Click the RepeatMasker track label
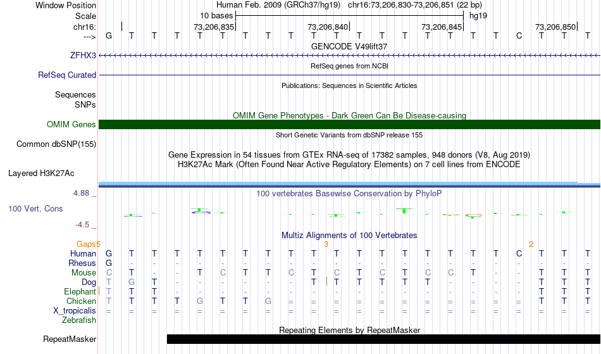Viewport: 601px width, 354px height. pyautogui.click(x=70, y=339)
